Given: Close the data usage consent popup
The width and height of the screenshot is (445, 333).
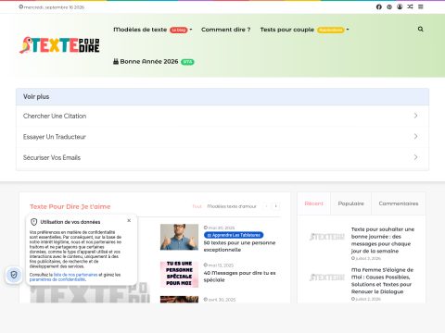Looking at the screenshot, I should point(129,220).
